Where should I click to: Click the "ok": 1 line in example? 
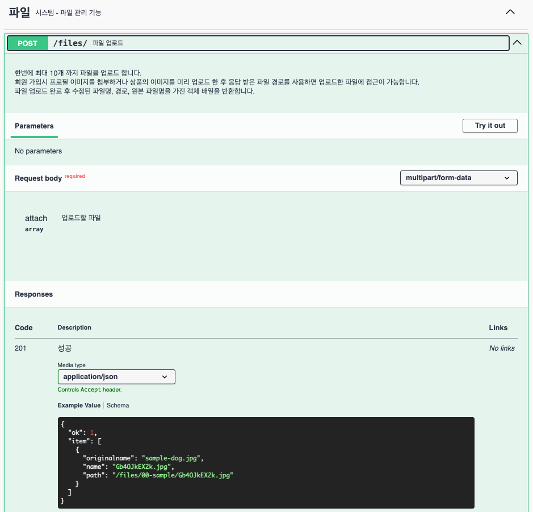(x=83, y=433)
